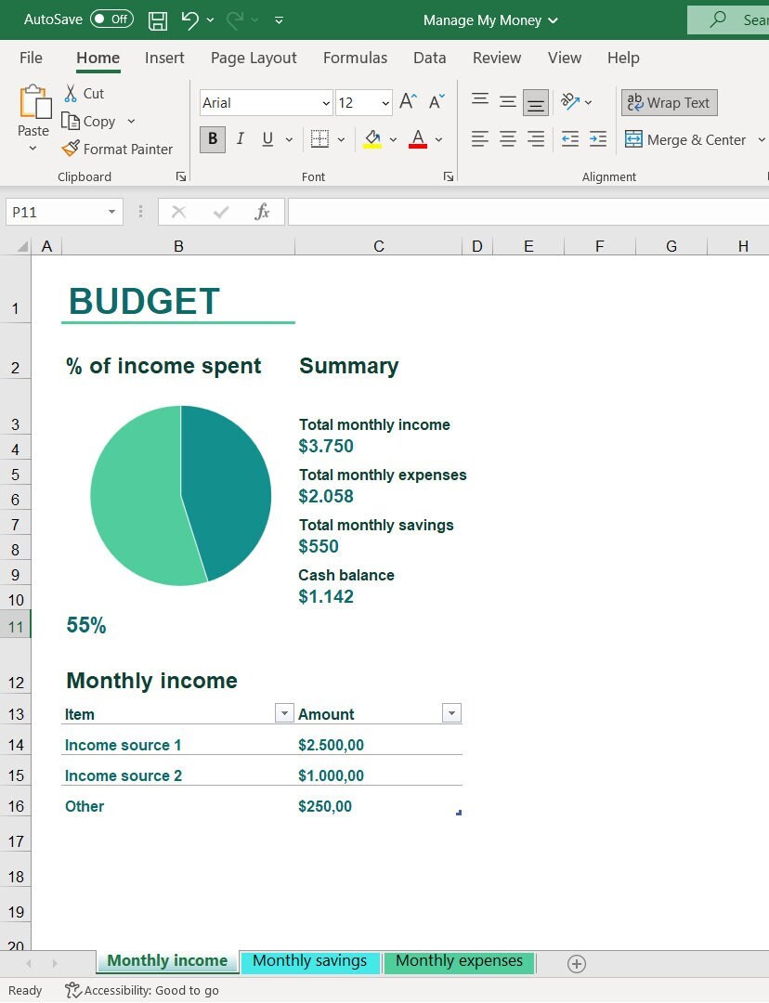769x1003 pixels.
Task: Click Decrease Font Size icon
Action: (x=437, y=101)
